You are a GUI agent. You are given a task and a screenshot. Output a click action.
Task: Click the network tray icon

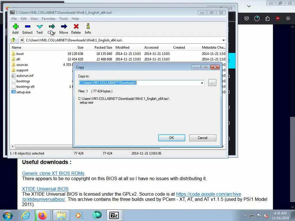click(252, 216)
